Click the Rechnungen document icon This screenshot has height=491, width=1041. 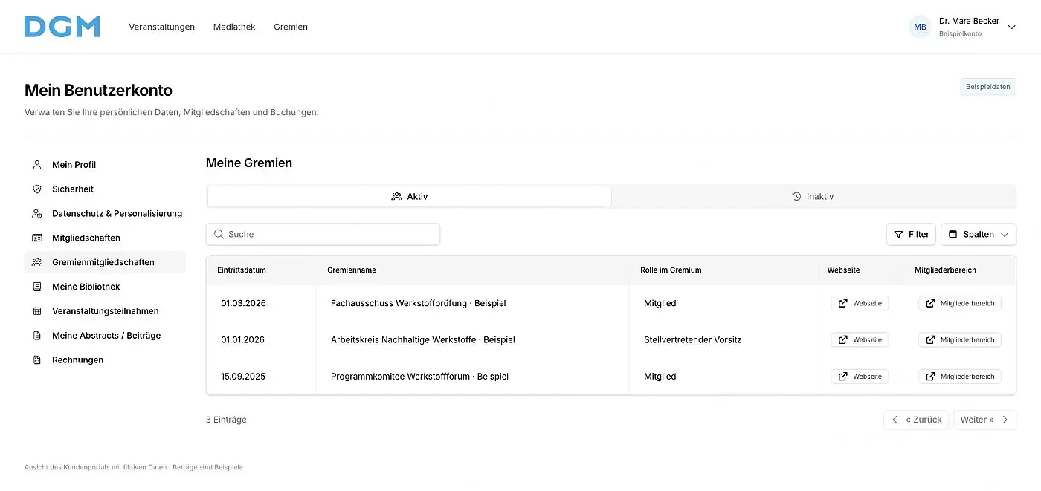[37, 360]
